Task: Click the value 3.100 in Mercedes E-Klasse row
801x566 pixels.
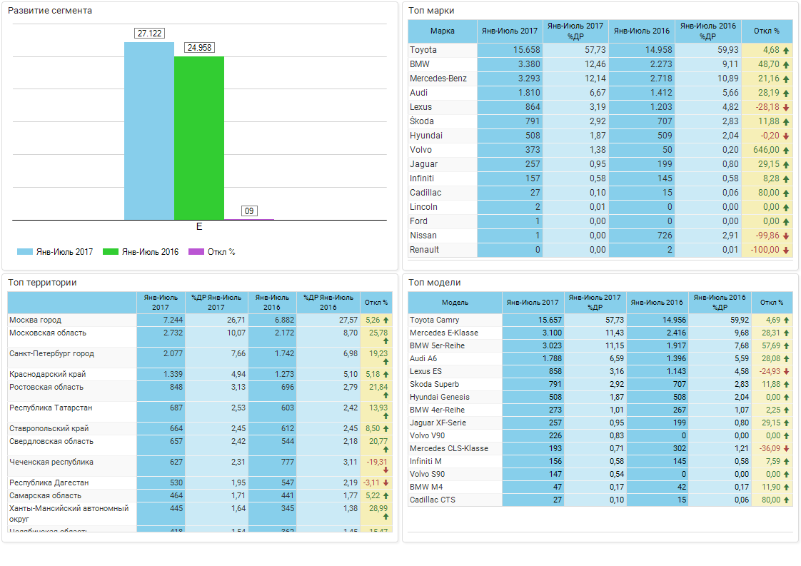Action: point(553,333)
